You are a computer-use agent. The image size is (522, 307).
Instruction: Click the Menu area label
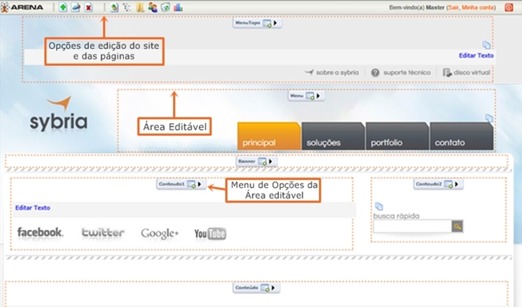297,96
